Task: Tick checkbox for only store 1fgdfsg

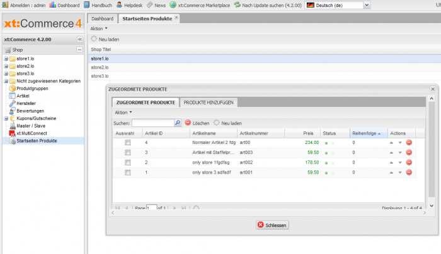Action: (x=128, y=162)
